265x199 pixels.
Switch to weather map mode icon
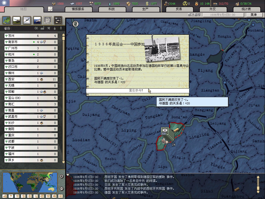[x=17, y=196]
